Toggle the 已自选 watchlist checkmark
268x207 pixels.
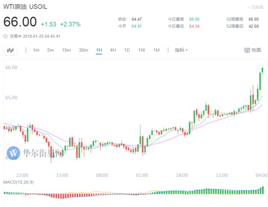coord(255,7)
